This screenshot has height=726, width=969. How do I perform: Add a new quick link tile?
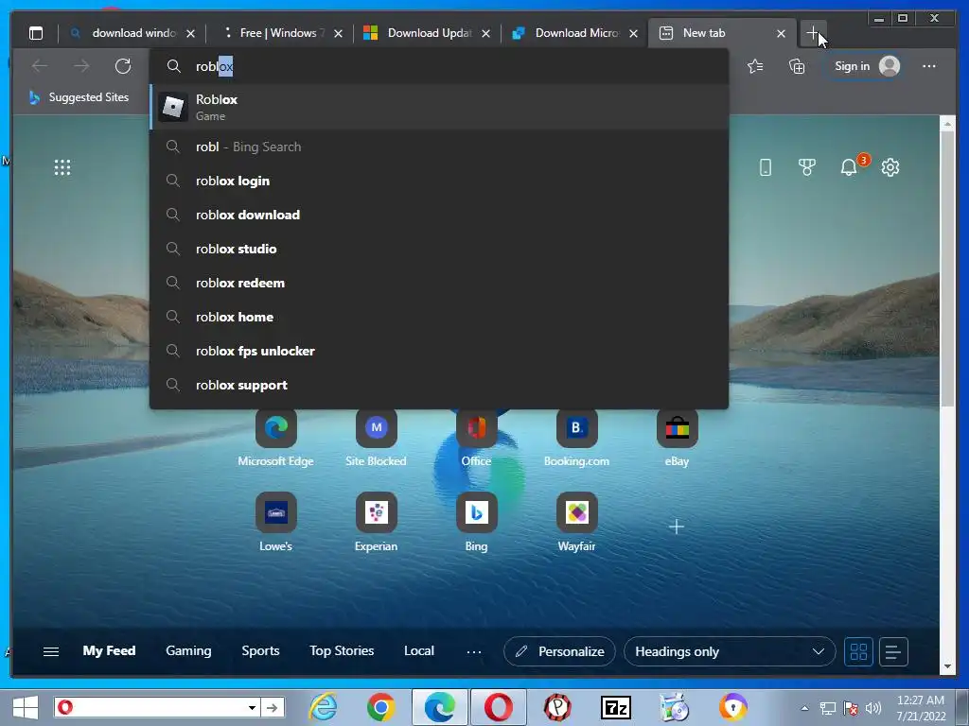coord(677,527)
